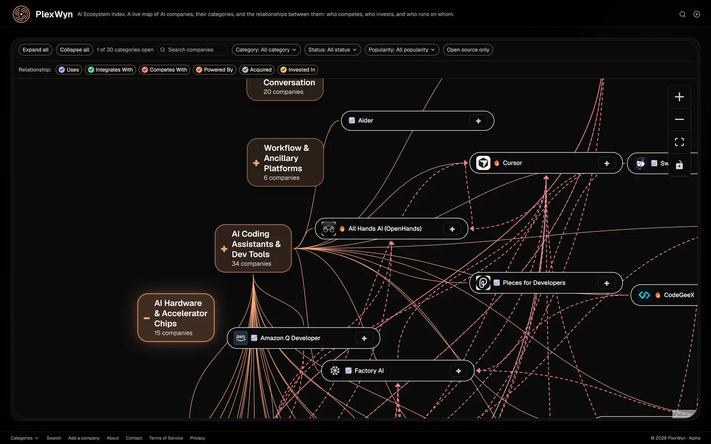Click the AWS logo on Amazon Q Developer
This screenshot has width=711, height=444.
(241, 338)
